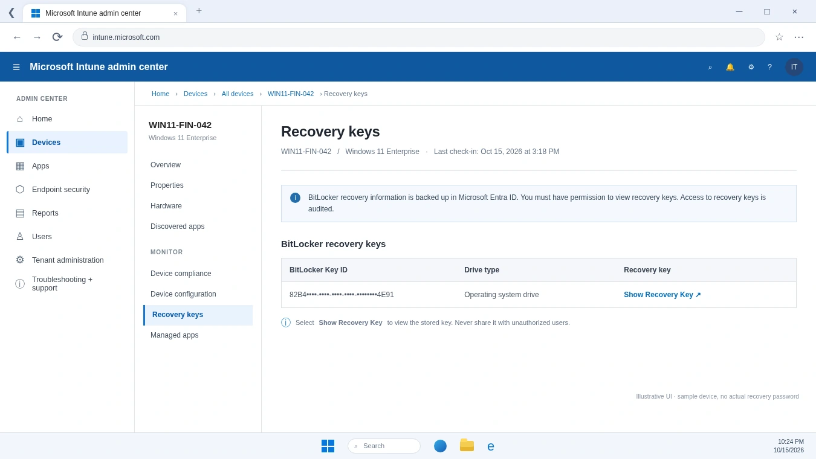Image resolution: width=816 pixels, height=459 pixels.
Task: Click the search icon in the header
Action: pyautogui.click(x=710, y=67)
